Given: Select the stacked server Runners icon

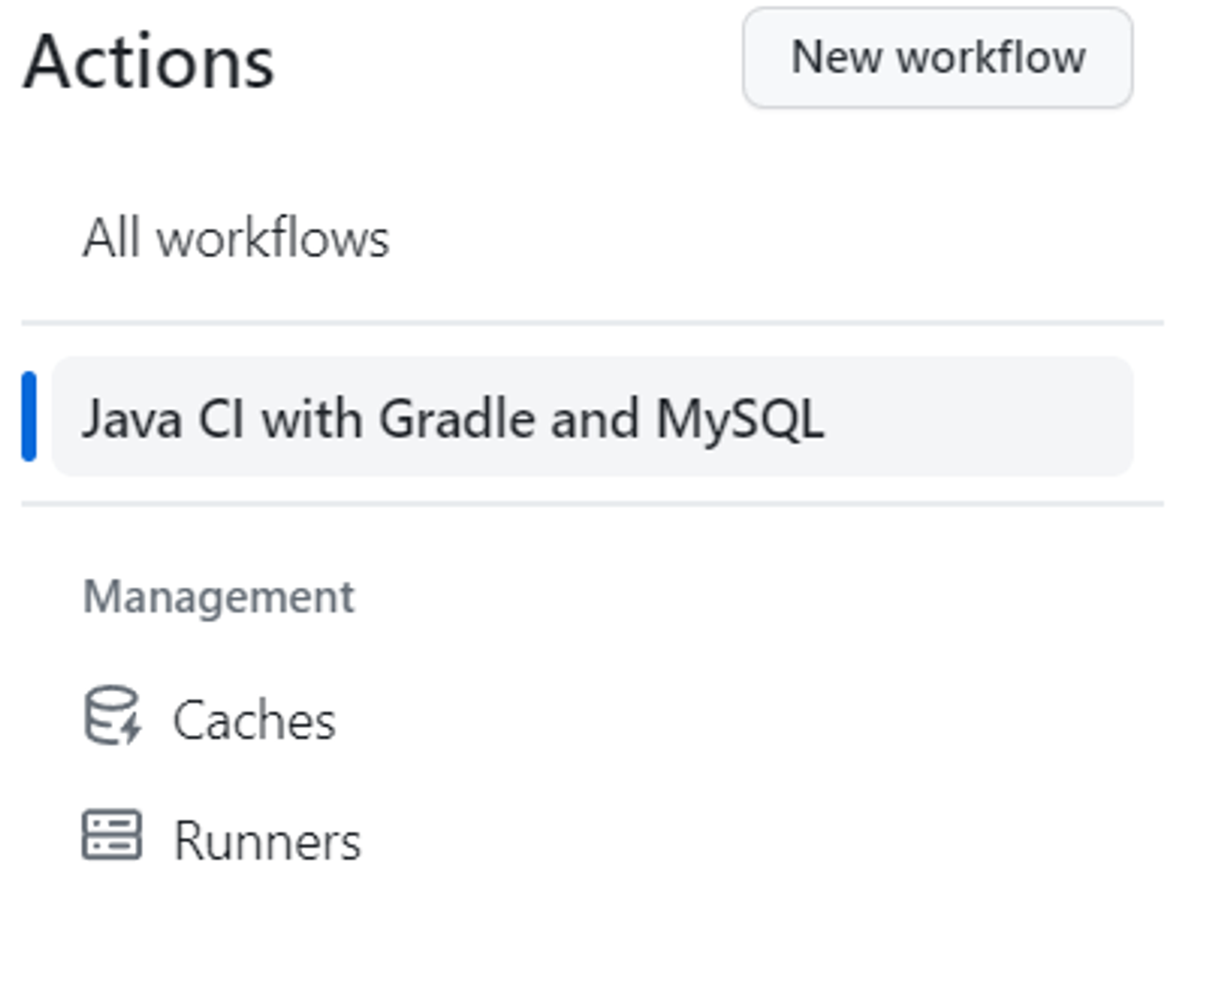Looking at the screenshot, I should (112, 834).
